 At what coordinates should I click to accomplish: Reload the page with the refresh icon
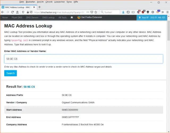point(12,12)
